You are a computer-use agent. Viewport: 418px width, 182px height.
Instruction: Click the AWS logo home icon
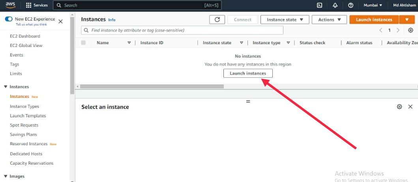10,5
